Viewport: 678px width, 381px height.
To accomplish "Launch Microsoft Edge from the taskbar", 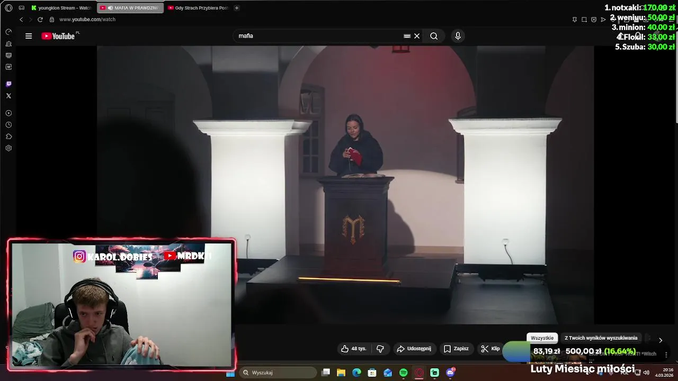I will [356, 373].
